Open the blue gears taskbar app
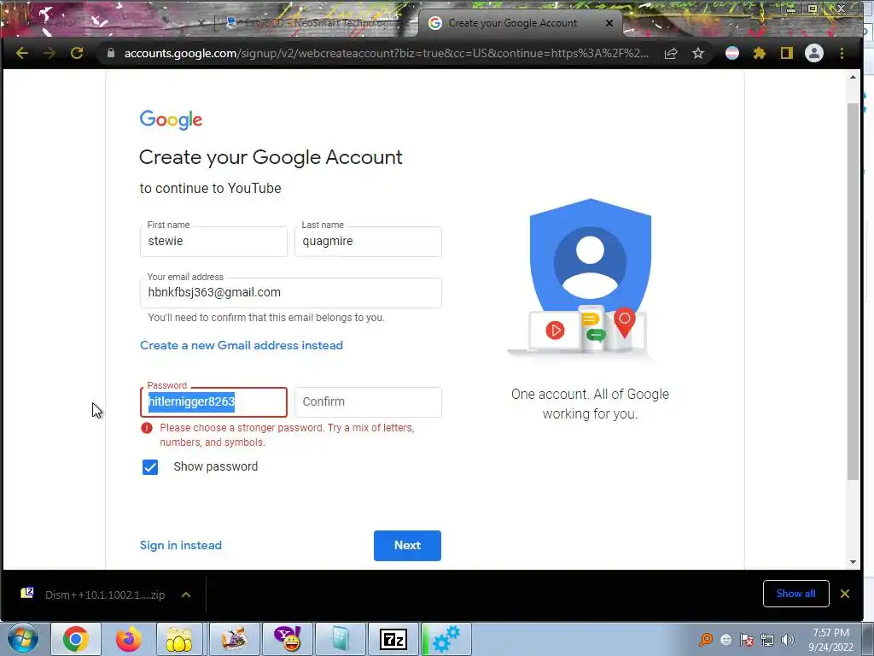Viewport: 874px width, 656px height. click(x=446, y=639)
